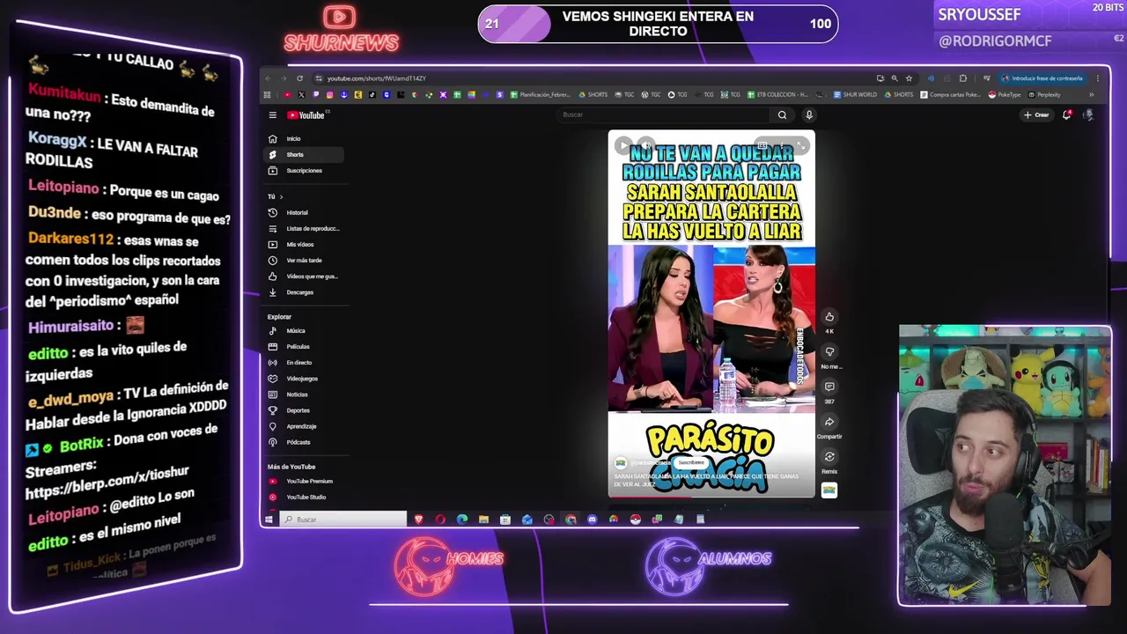Open the browser three-dot menu
Screen dimensions: 1127x634
pos(1097,78)
